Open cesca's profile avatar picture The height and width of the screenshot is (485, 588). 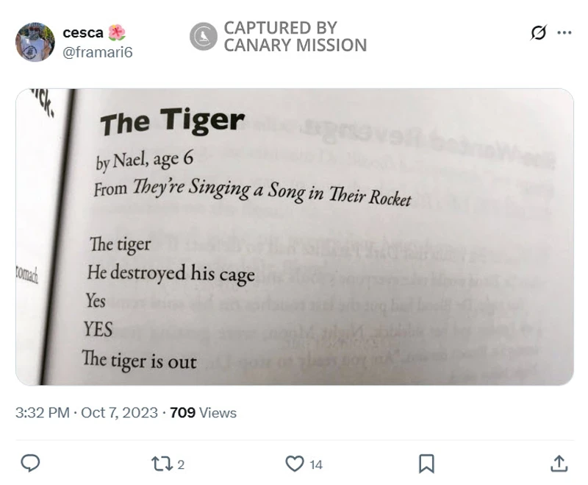[35, 42]
